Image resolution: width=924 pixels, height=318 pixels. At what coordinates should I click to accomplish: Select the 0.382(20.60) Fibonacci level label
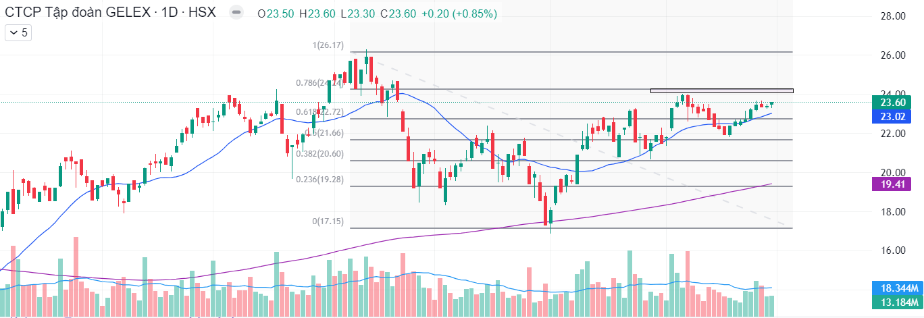tap(320, 154)
